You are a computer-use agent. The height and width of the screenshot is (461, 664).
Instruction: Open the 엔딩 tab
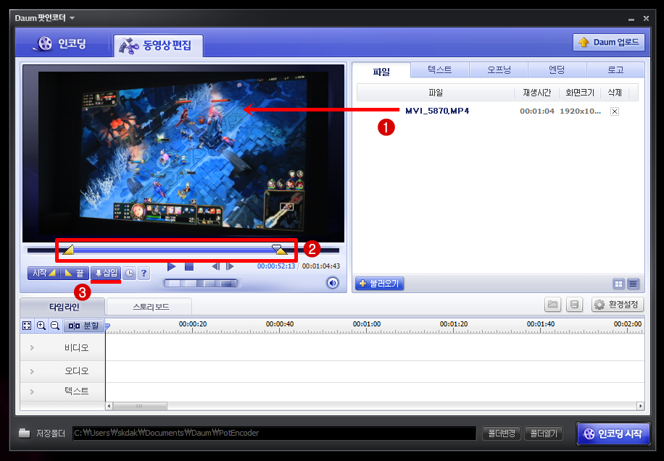[x=557, y=69]
